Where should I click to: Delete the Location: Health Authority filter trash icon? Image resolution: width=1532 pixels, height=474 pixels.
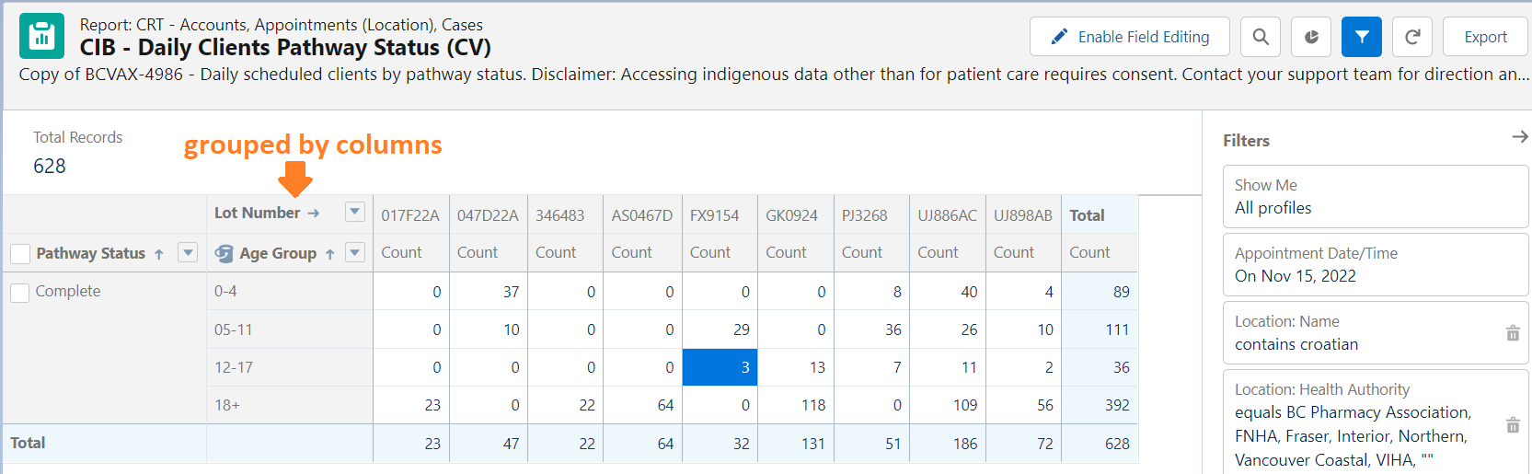tap(1513, 425)
